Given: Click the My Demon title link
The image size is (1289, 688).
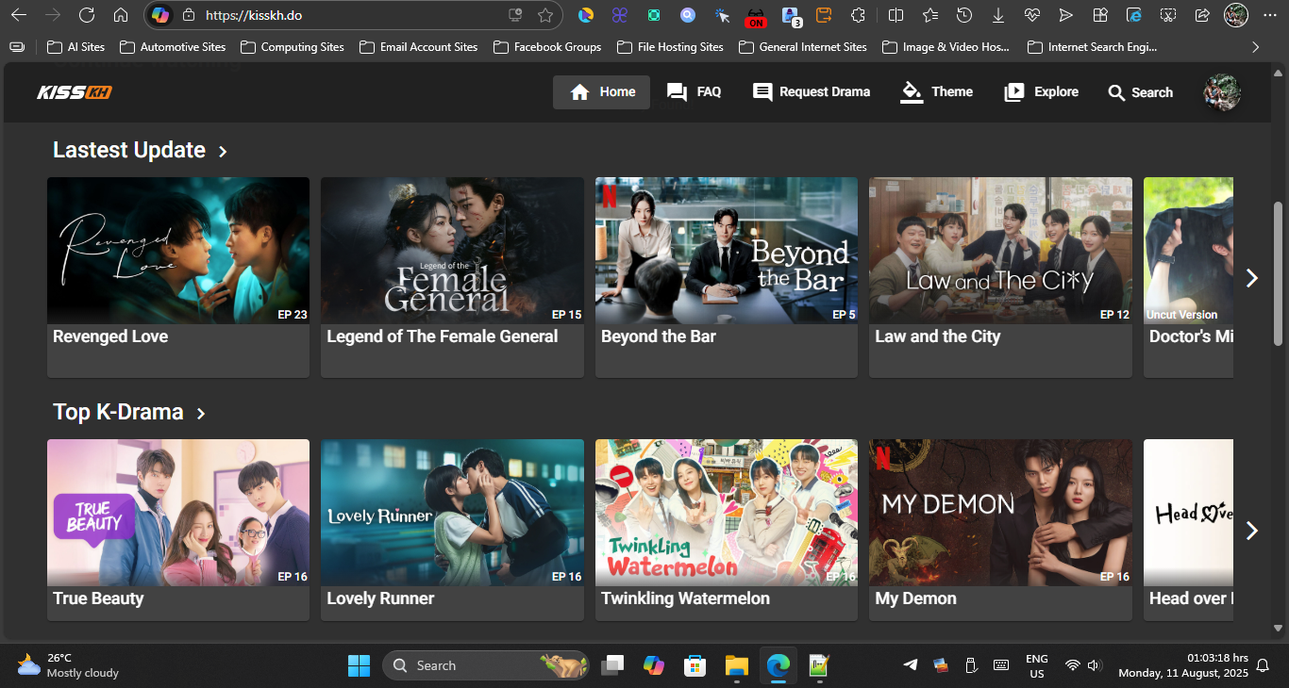Looking at the screenshot, I should [x=915, y=598].
